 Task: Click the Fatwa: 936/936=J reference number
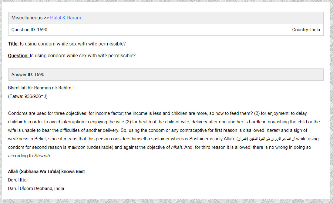pos(28,96)
